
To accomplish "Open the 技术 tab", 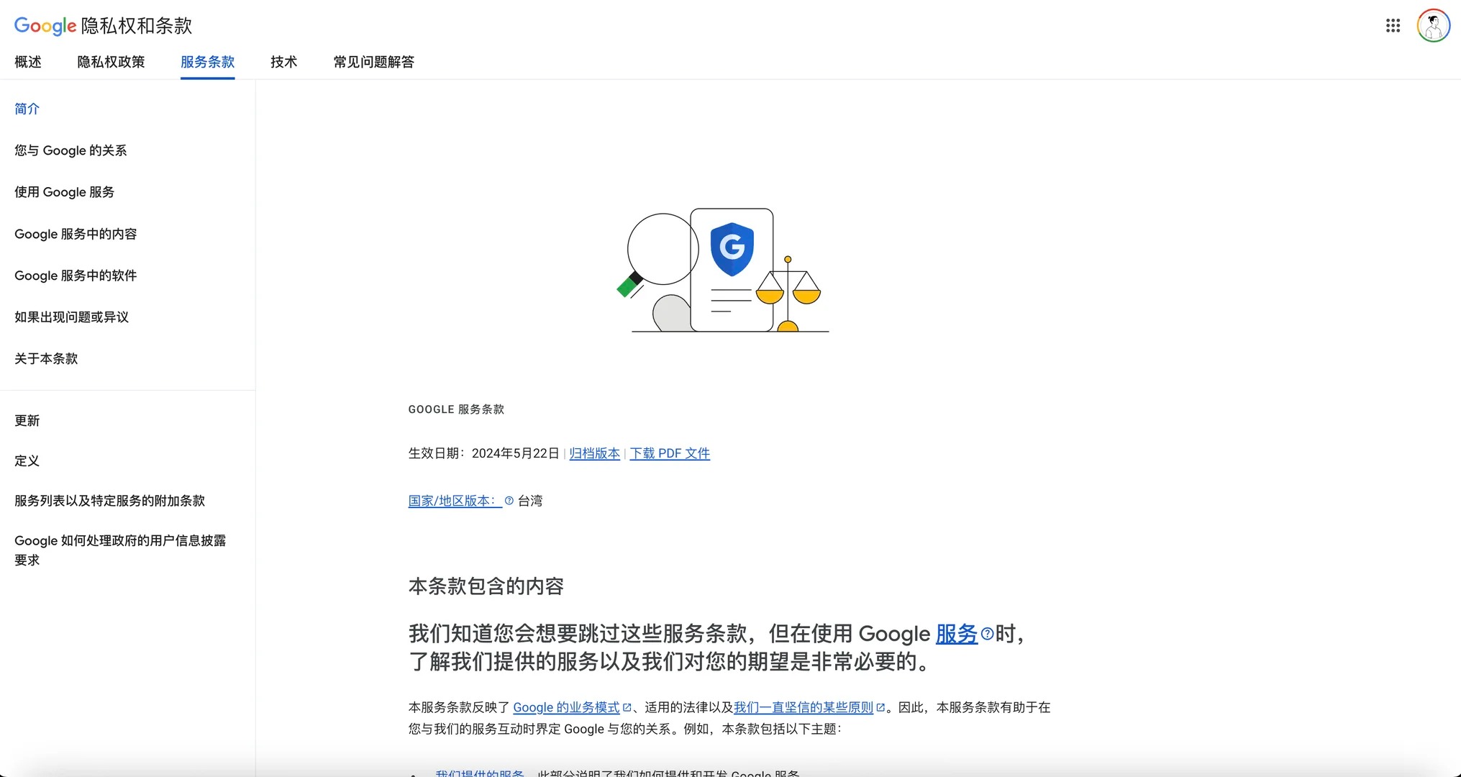I will click(284, 62).
